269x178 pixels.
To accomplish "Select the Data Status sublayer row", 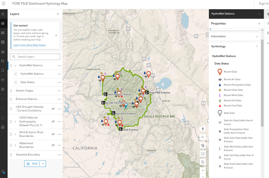I will coord(27,82).
